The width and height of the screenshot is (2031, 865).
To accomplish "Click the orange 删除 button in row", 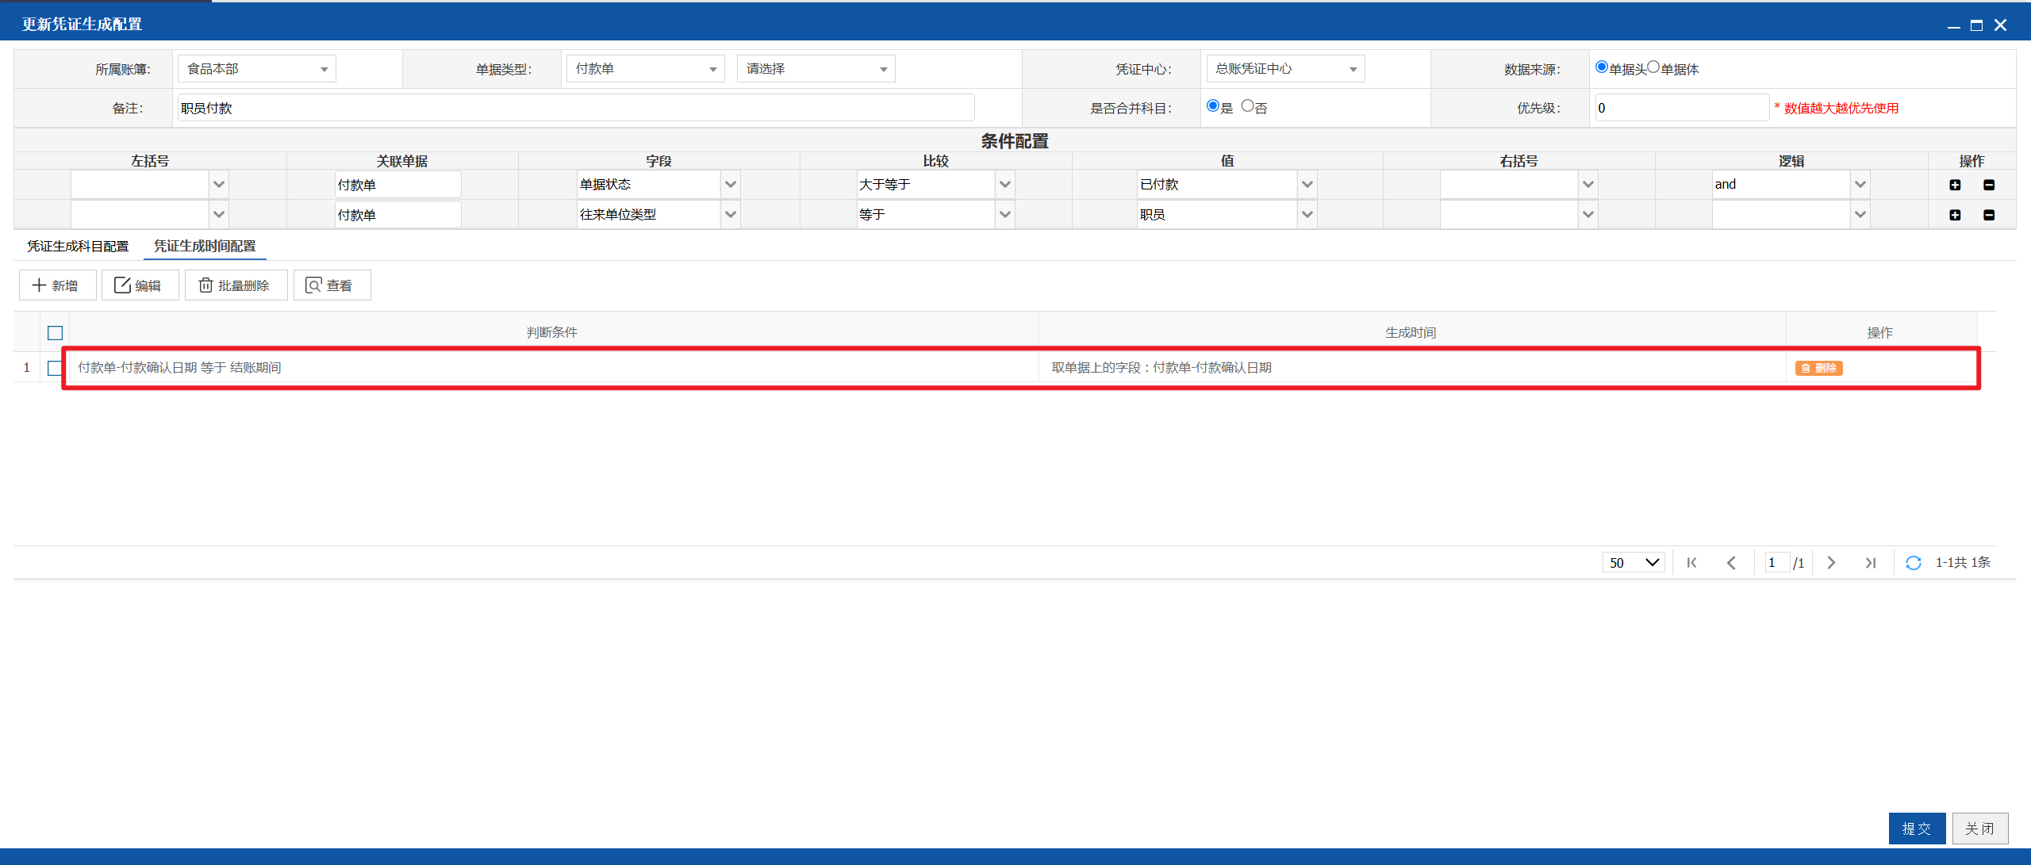I will pos(1818,368).
